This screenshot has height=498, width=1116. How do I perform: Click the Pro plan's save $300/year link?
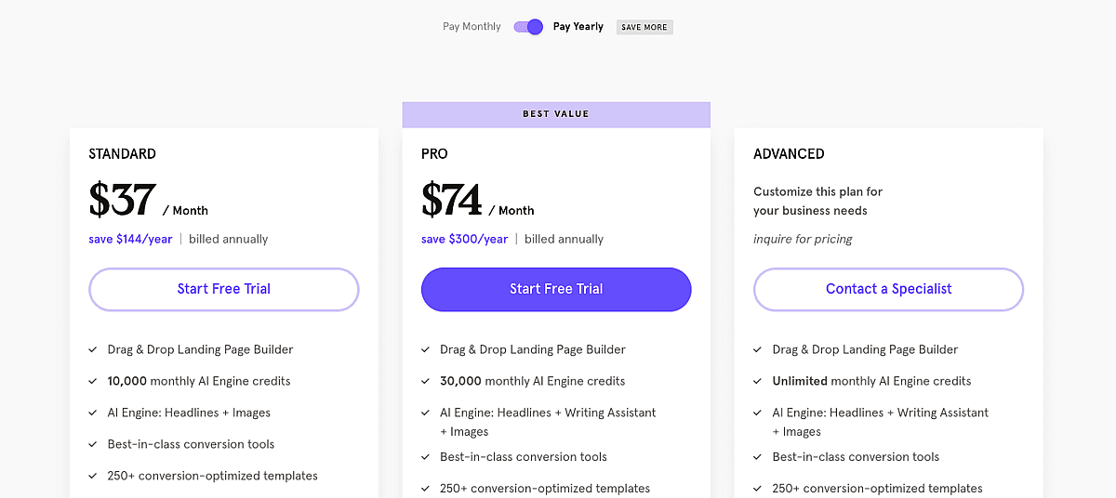464,239
